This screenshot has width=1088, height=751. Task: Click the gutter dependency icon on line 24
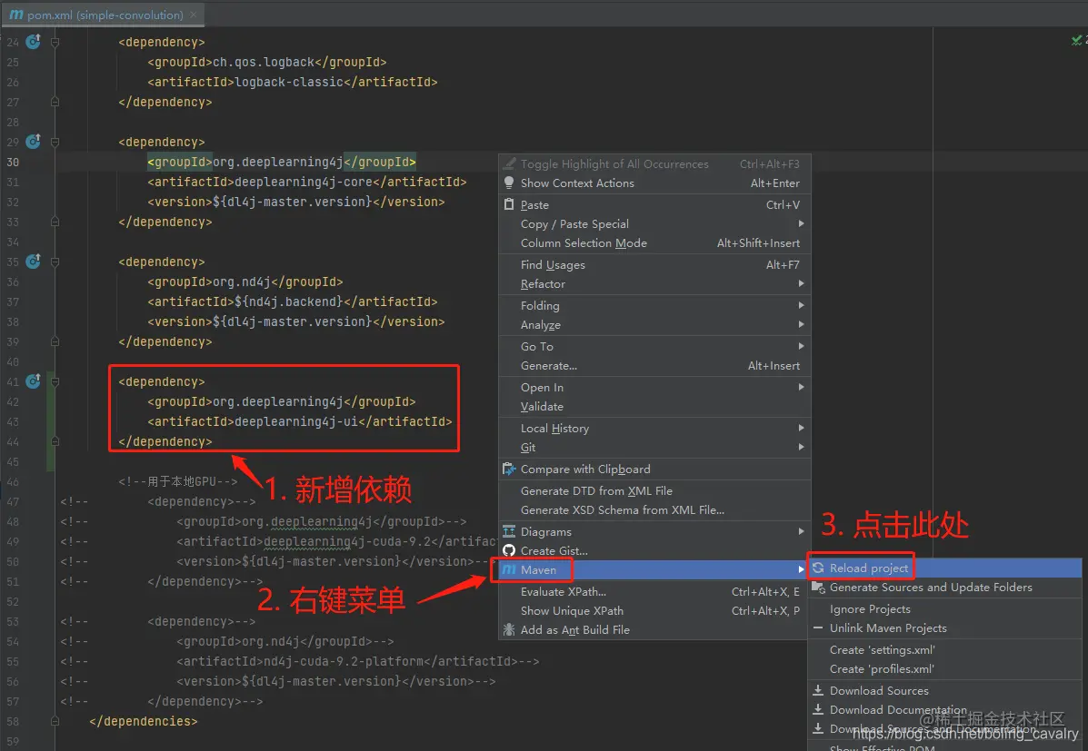(x=34, y=42)
